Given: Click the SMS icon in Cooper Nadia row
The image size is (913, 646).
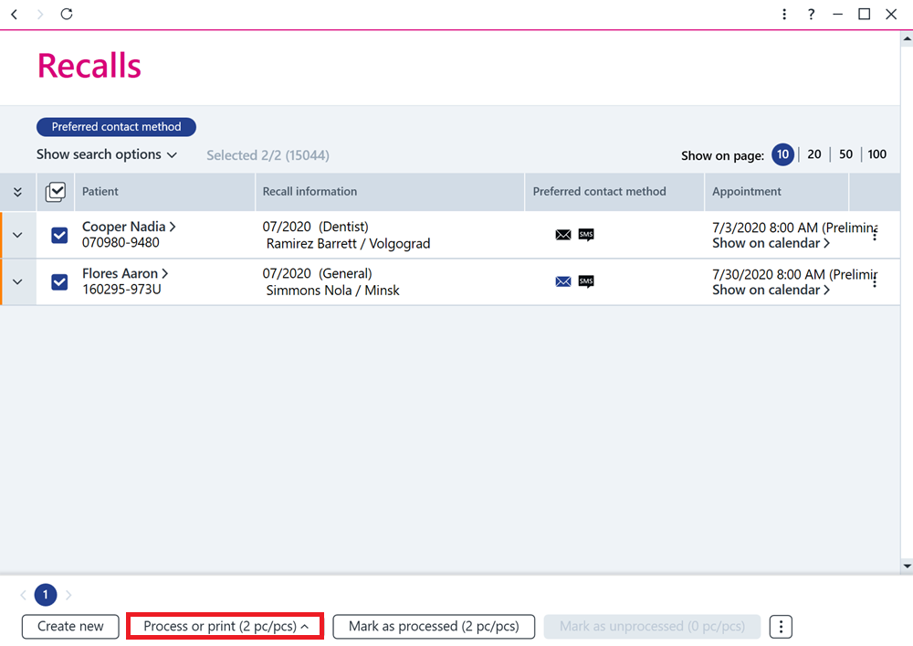Looking at the screenshot, I should 586,235.
